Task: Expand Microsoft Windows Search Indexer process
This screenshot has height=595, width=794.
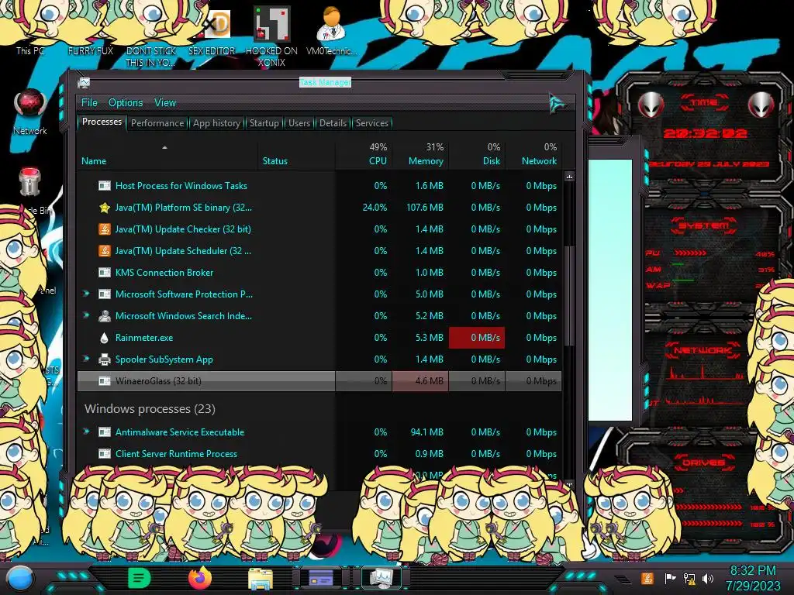Action: click(86, 315)
